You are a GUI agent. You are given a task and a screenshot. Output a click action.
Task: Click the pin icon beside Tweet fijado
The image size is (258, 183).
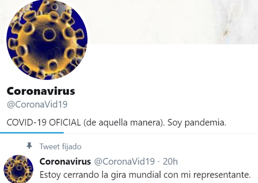click(29, 146)
